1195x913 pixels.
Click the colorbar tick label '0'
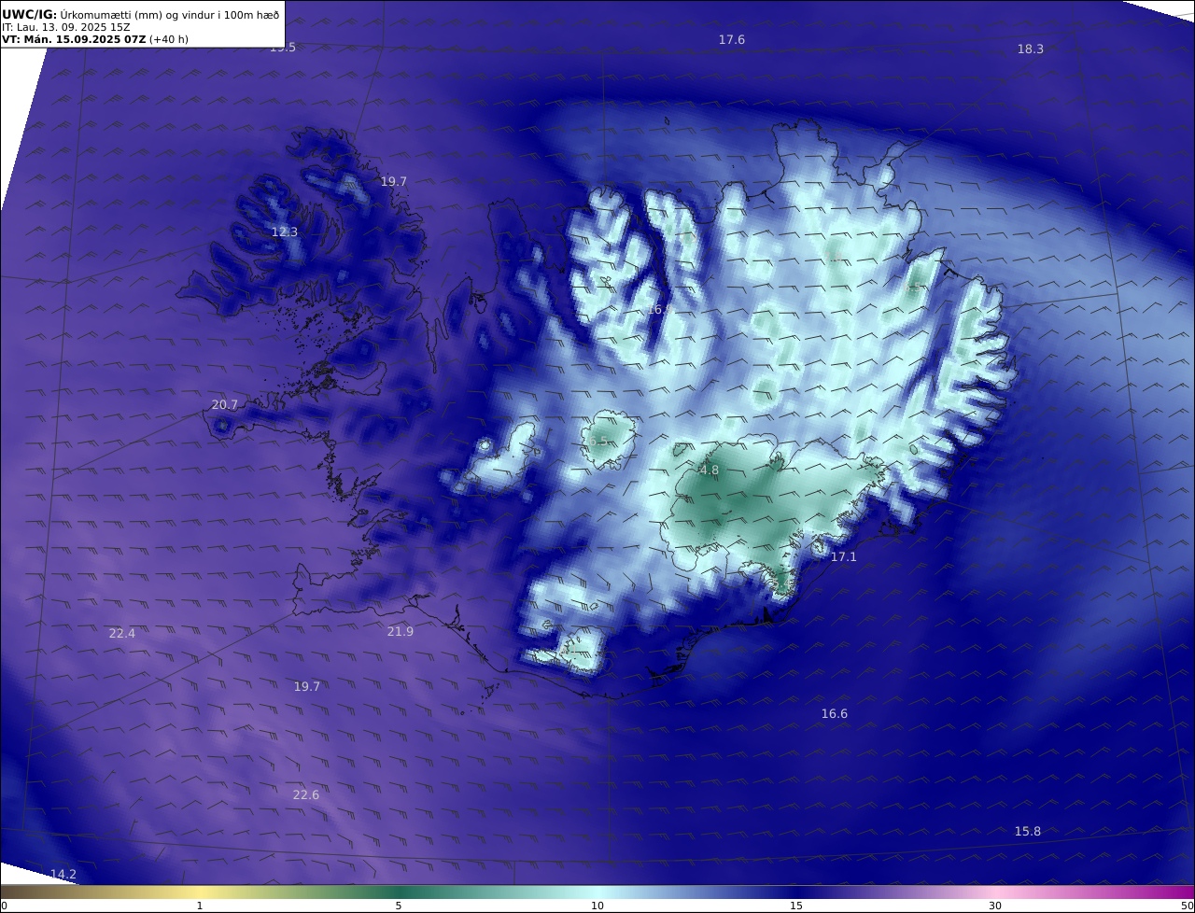4,906
